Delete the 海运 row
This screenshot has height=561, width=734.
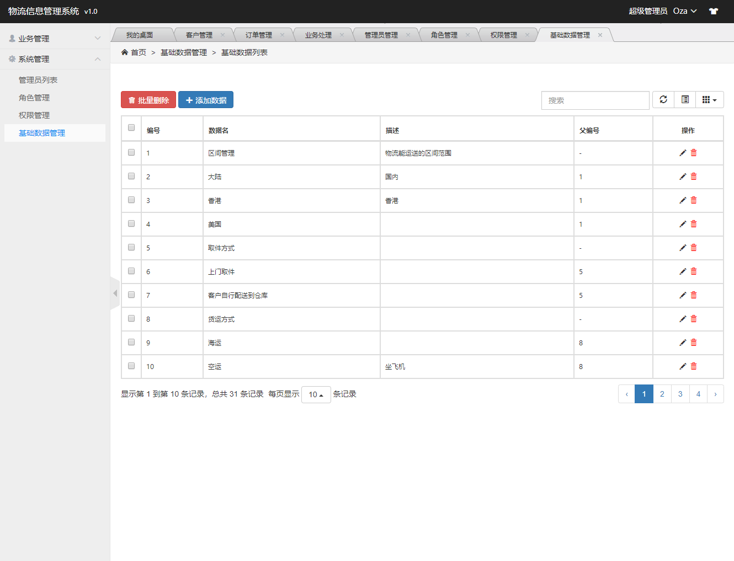click(x=694, y=343)
